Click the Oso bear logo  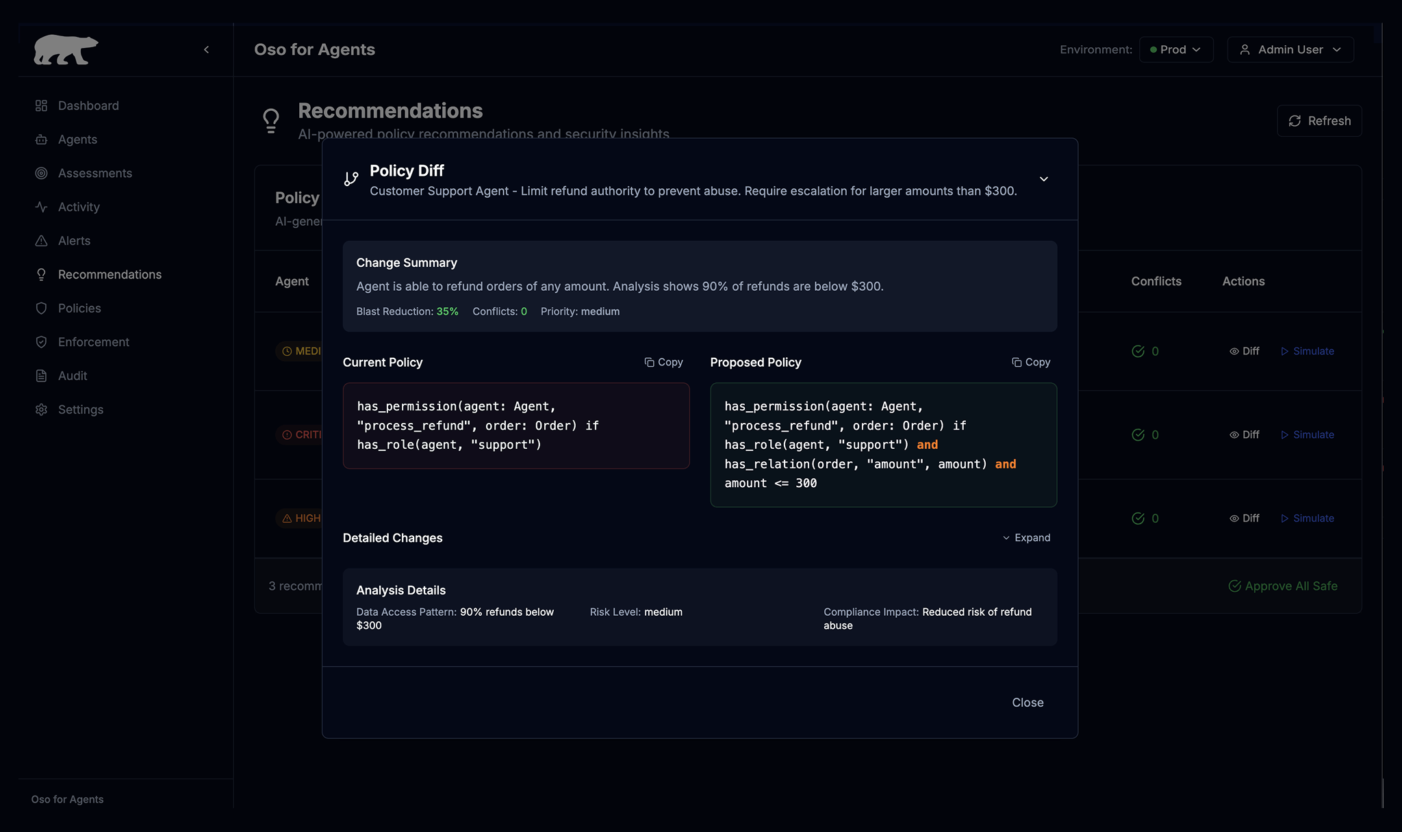coord(66,50)
